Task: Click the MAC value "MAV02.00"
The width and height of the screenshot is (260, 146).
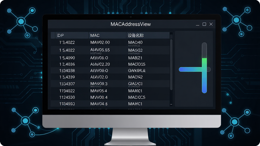Action: (x=100, y=43)
